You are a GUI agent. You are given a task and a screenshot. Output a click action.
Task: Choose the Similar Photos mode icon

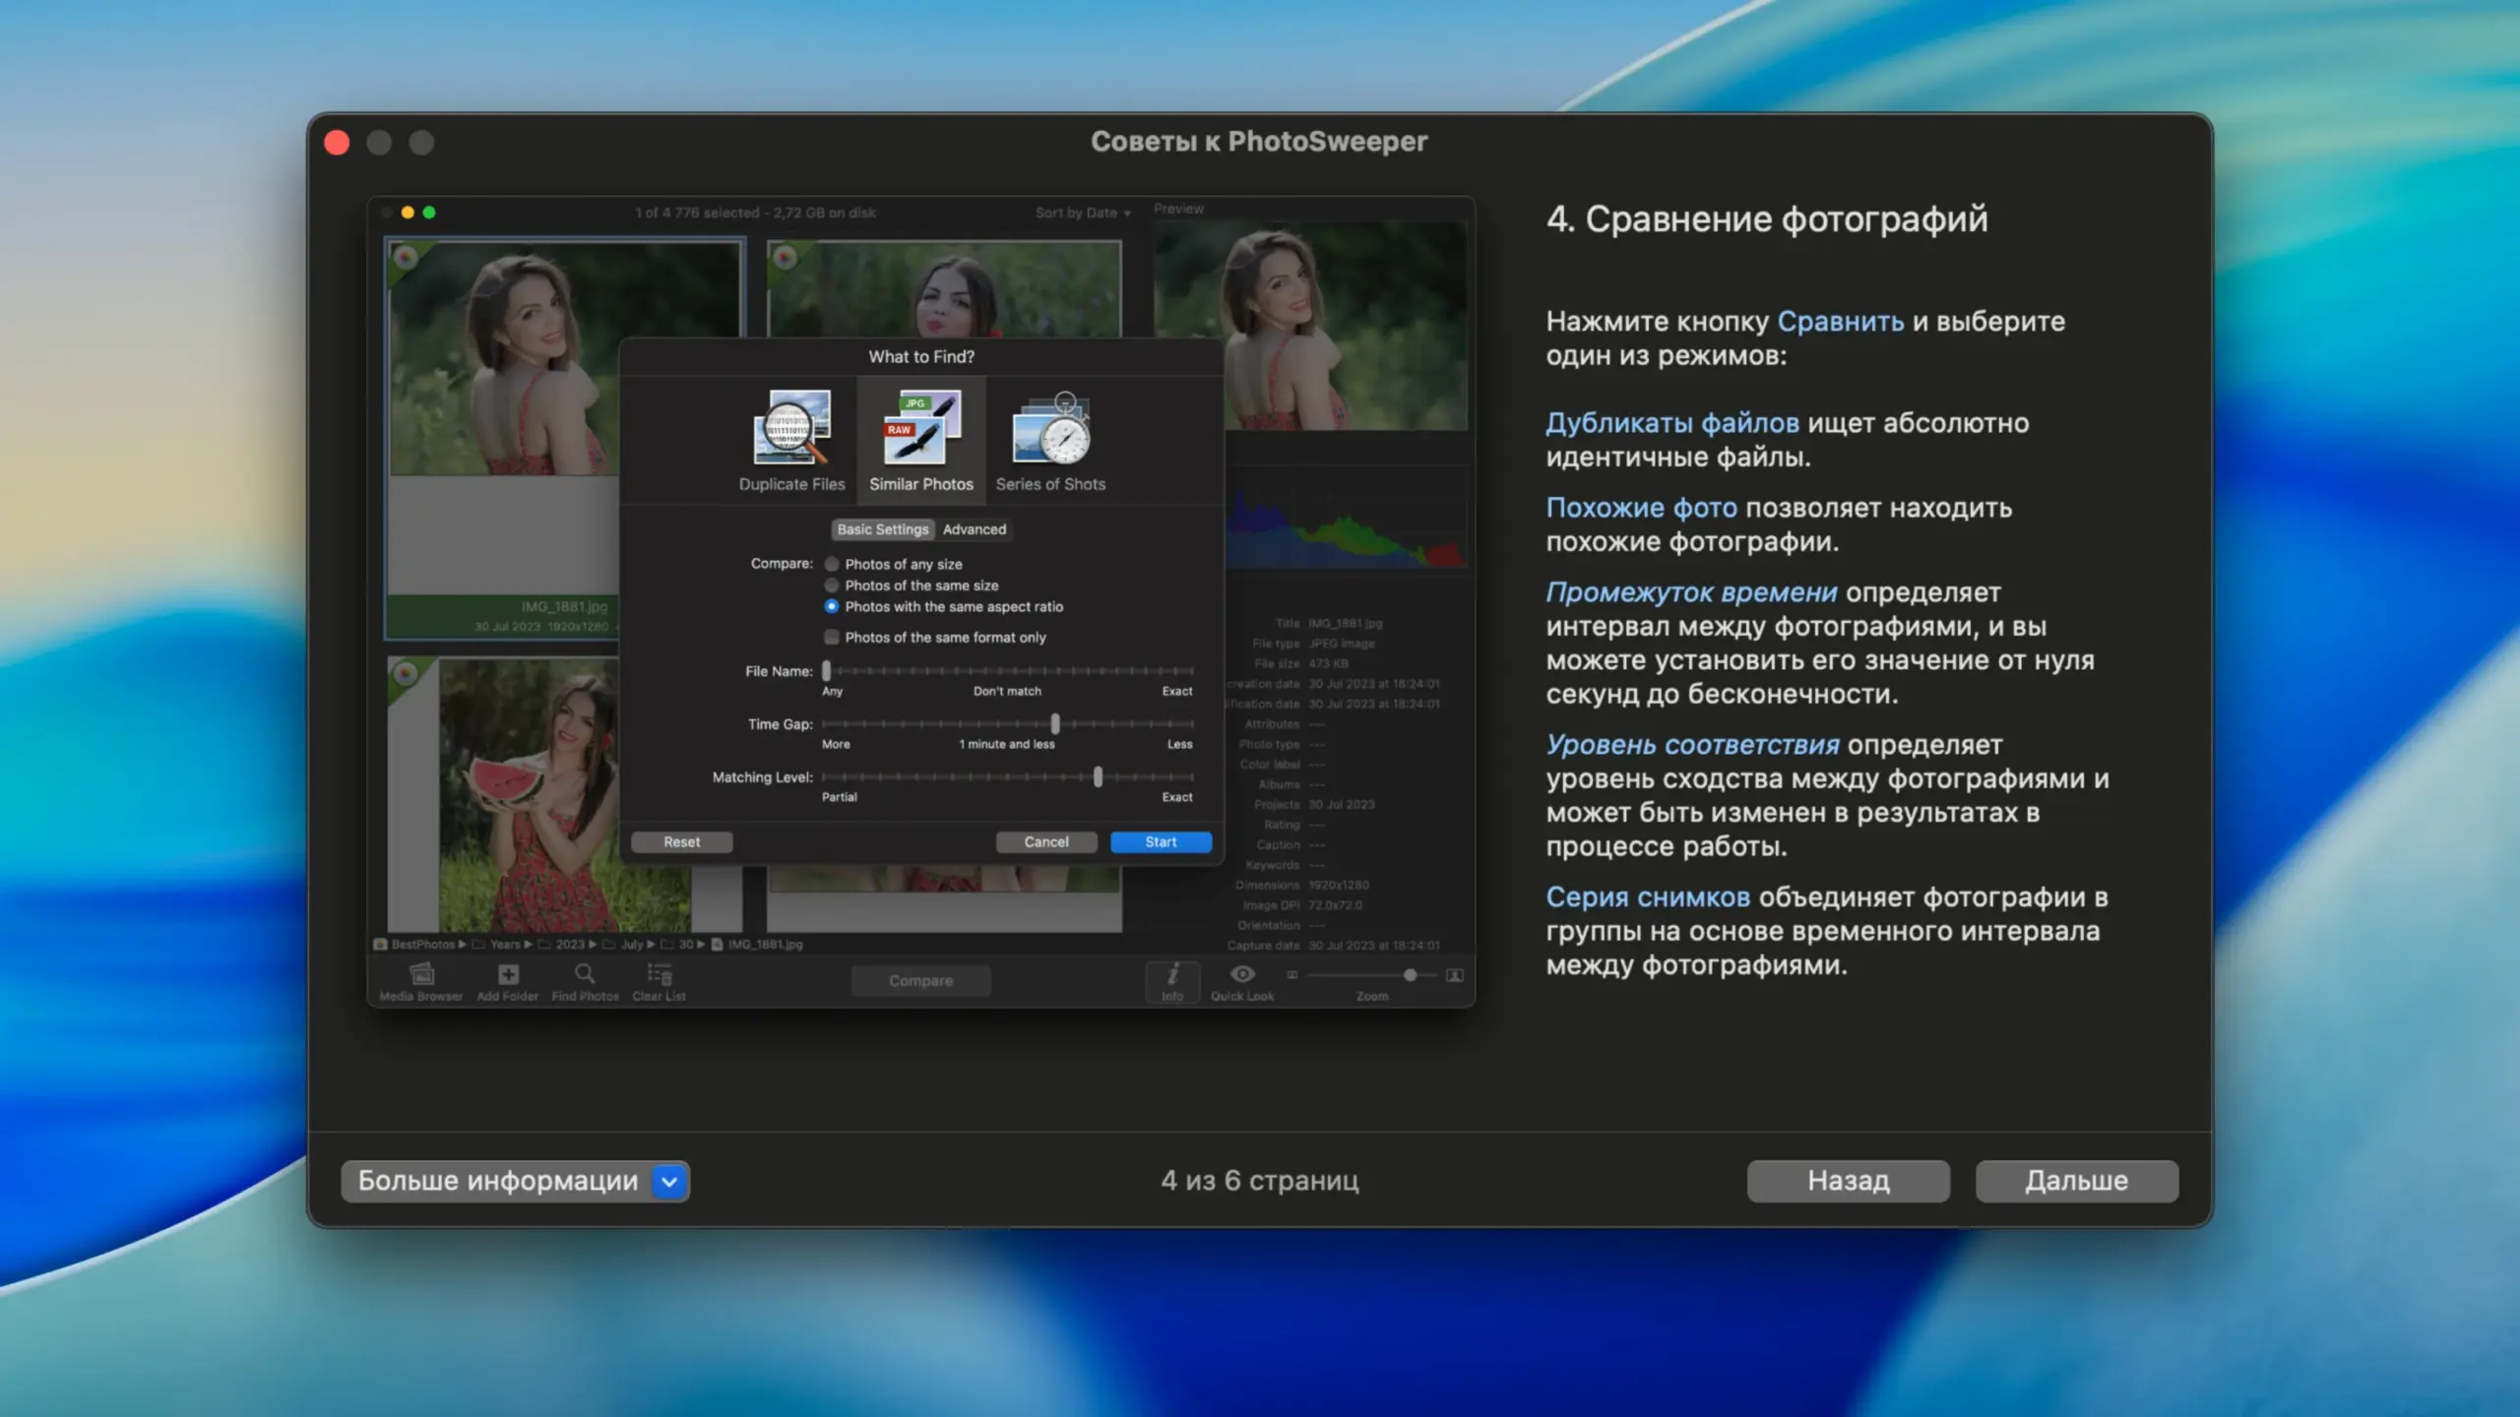[920, 429]
